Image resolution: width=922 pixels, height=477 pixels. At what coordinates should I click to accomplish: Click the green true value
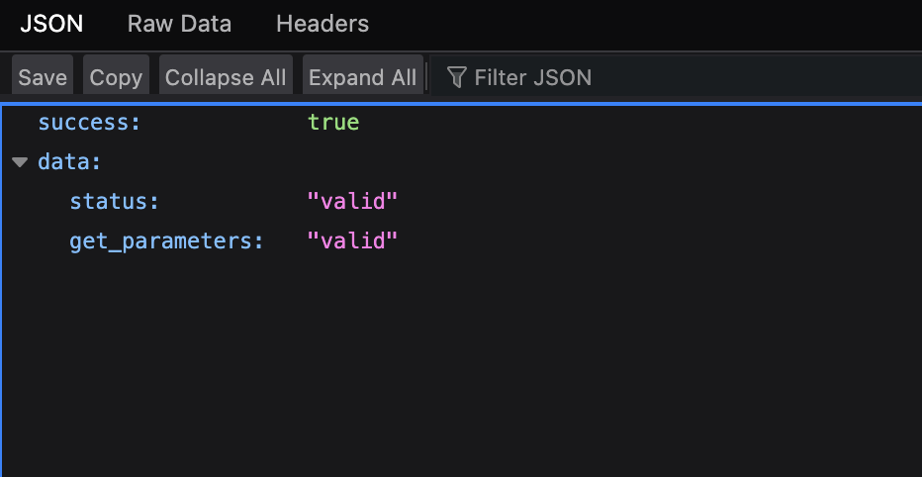pos(333,123)
